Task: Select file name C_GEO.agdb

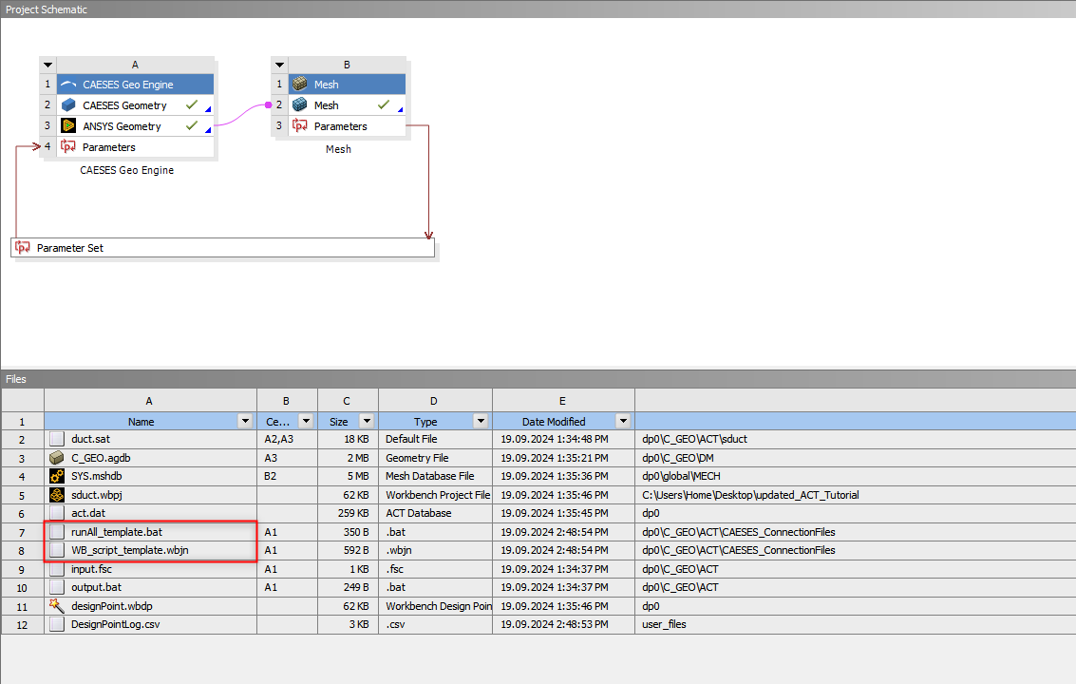Action: (101, 457)
